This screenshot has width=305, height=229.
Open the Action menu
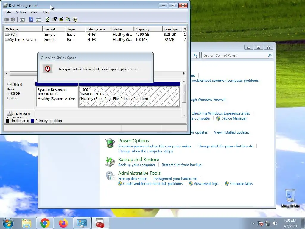[21, 12]
